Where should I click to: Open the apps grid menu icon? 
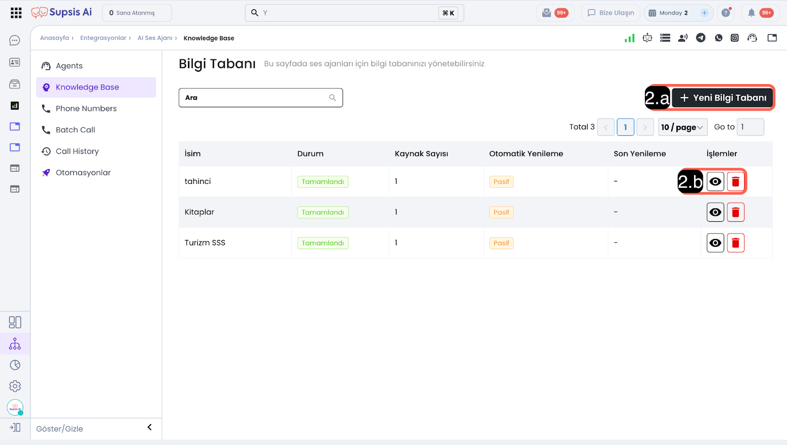16,13
